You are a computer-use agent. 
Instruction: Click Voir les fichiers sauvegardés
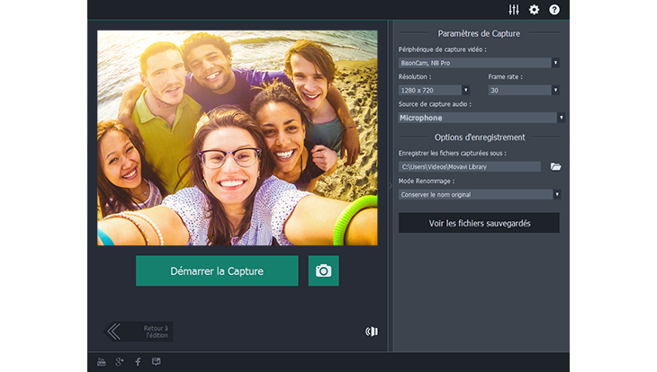tap(479, 223)
